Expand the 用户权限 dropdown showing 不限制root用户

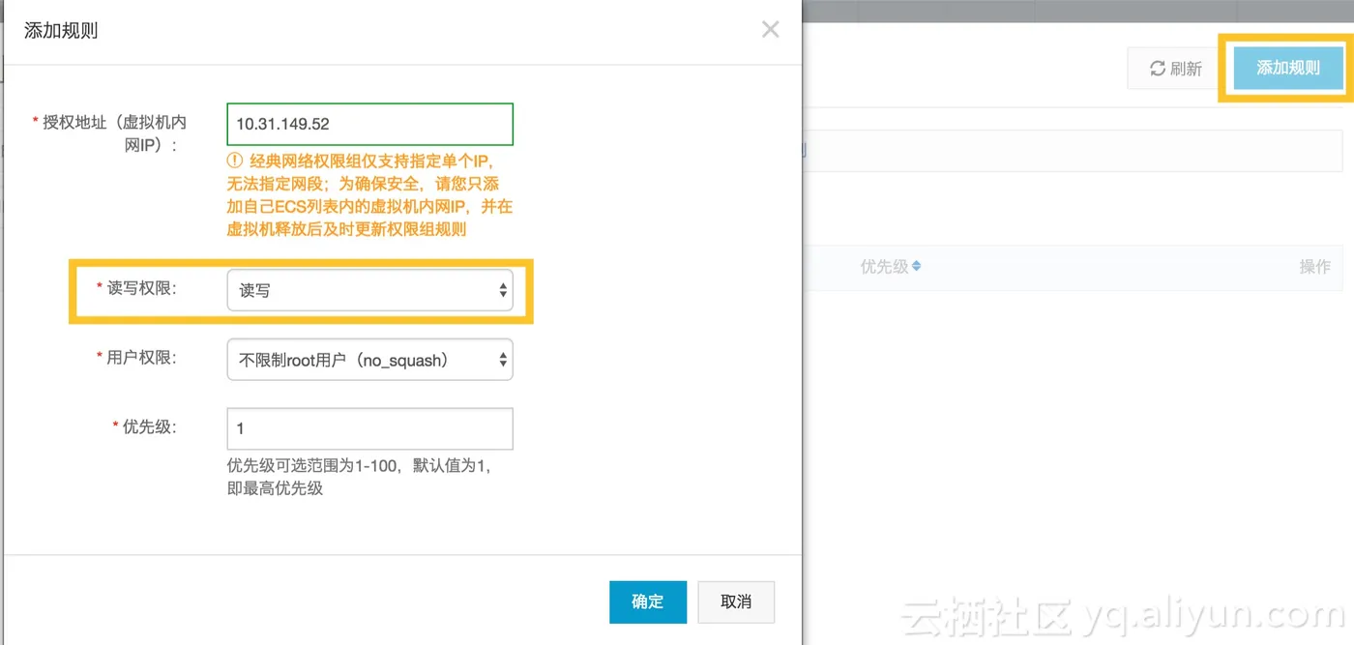pos(369,360)
